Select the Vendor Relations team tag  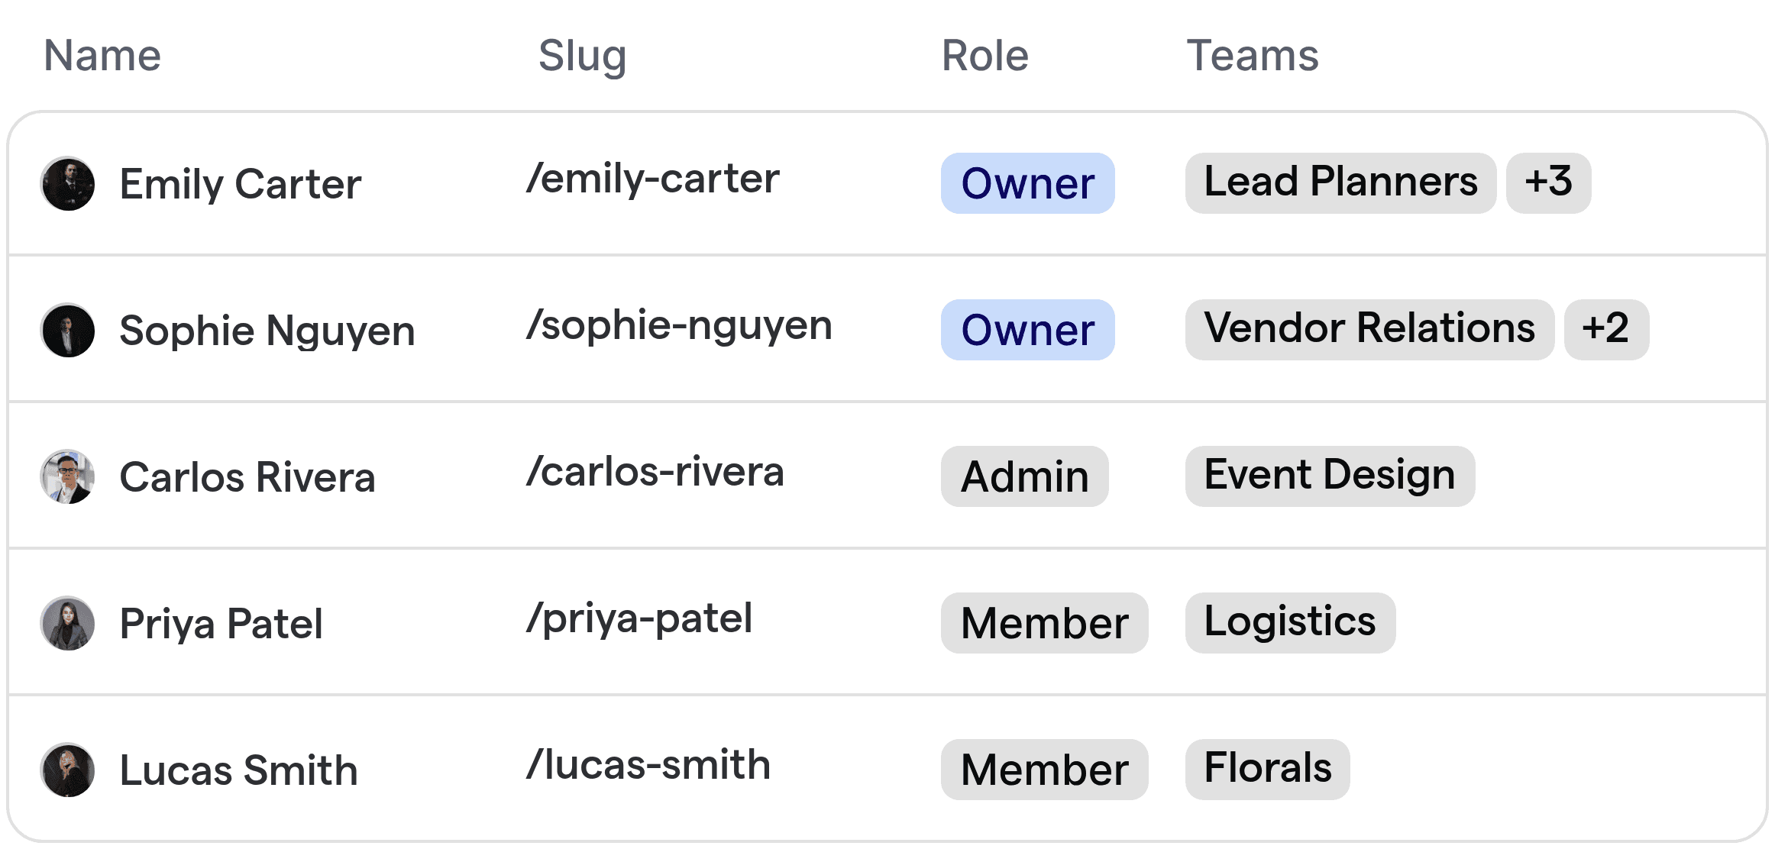[x=1369, y=328]
